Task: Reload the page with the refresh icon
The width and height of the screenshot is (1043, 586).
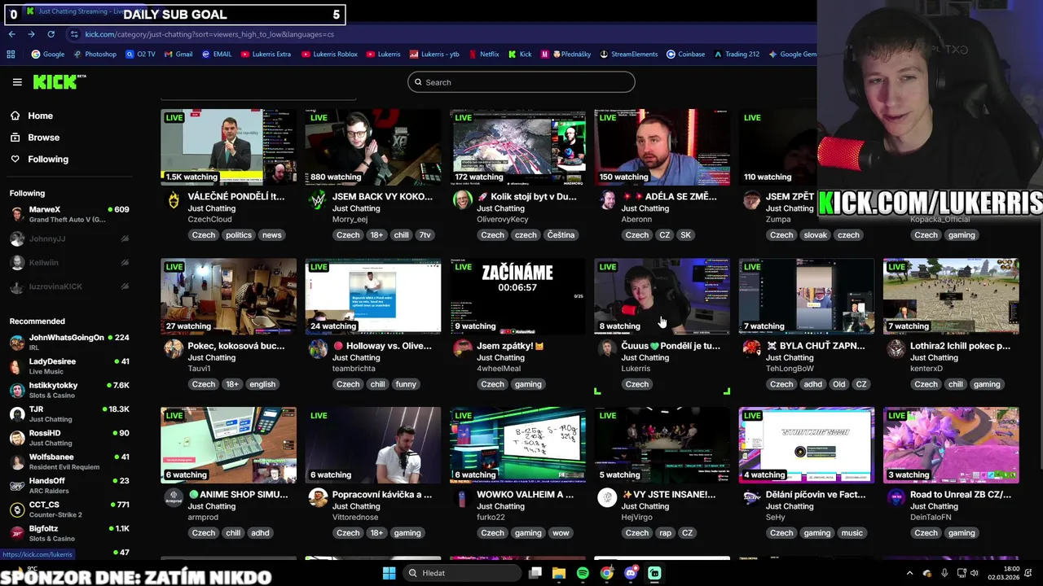Action: point(51,34)
